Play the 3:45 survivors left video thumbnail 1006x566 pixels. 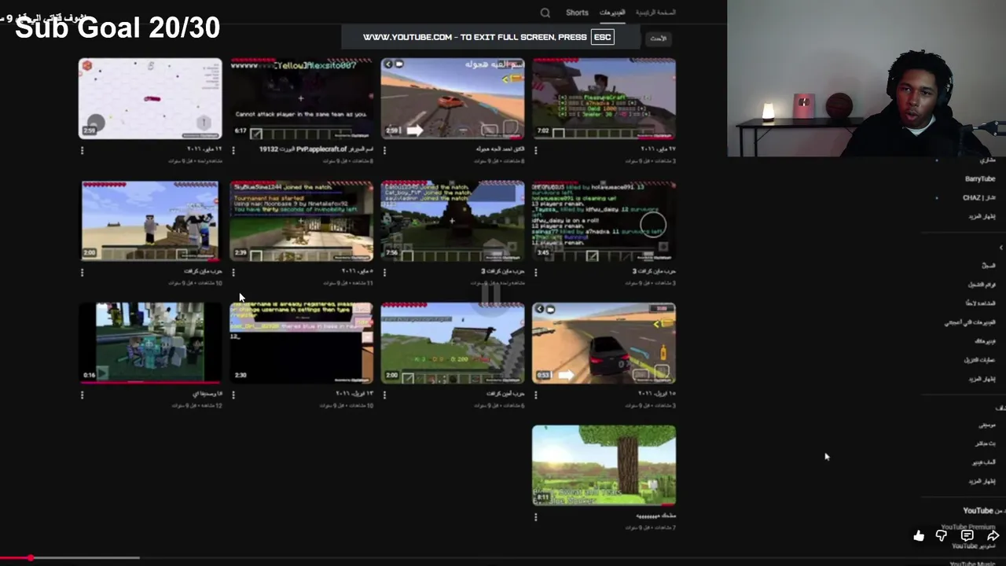pos(604,221)
